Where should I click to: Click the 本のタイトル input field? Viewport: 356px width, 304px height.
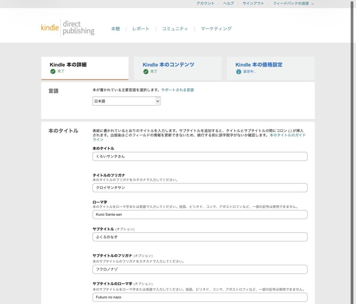tap(200, 156)
